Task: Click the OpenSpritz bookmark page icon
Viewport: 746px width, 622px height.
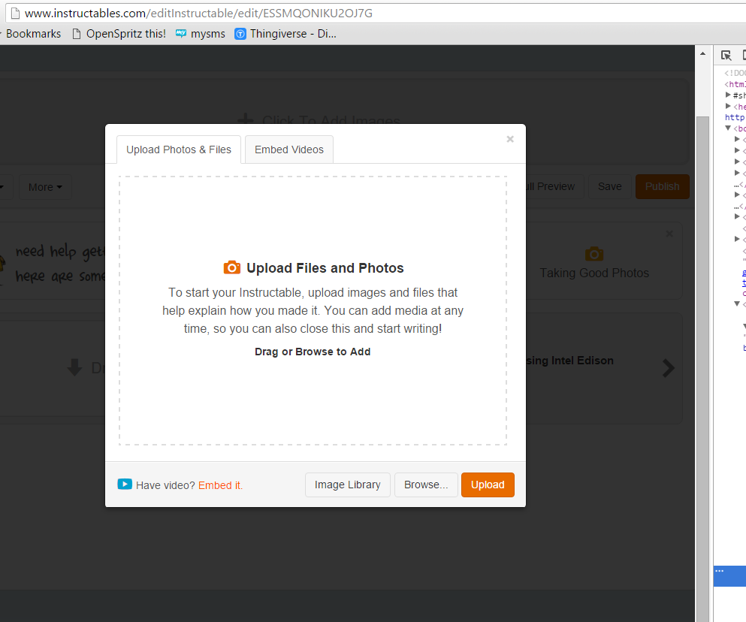Action: [x=76, y=34]
